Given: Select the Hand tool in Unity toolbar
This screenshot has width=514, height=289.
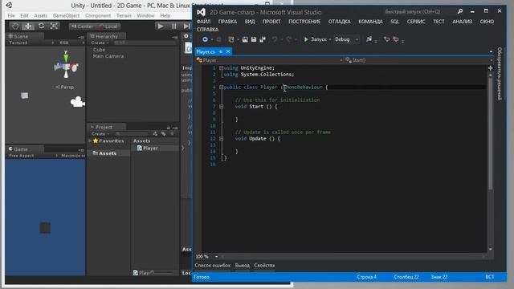Looking at the screenshot, I should coord(15,26).
